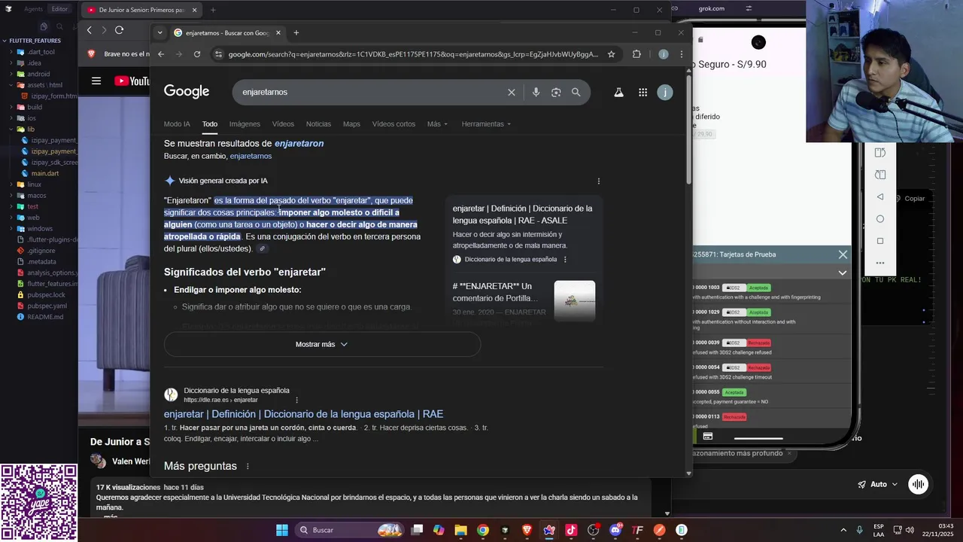Expand AI overview with Mostrar más
Viewport: 963px width, 542px height.
click(x=322, y=344)
